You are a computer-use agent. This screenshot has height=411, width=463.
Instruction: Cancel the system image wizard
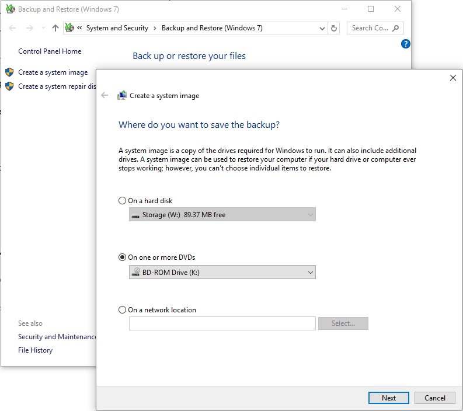pos(434,398)
